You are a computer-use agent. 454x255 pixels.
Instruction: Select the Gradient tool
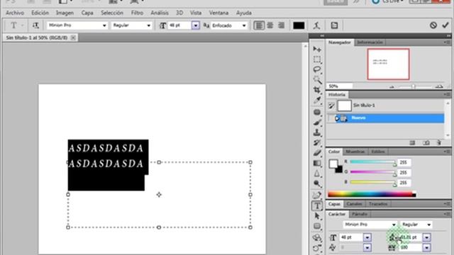[317, 164]
